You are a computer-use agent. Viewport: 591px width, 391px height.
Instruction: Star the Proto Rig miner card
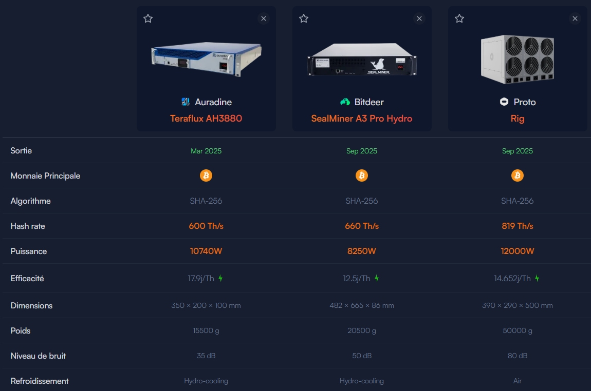[x=459, y=18]
